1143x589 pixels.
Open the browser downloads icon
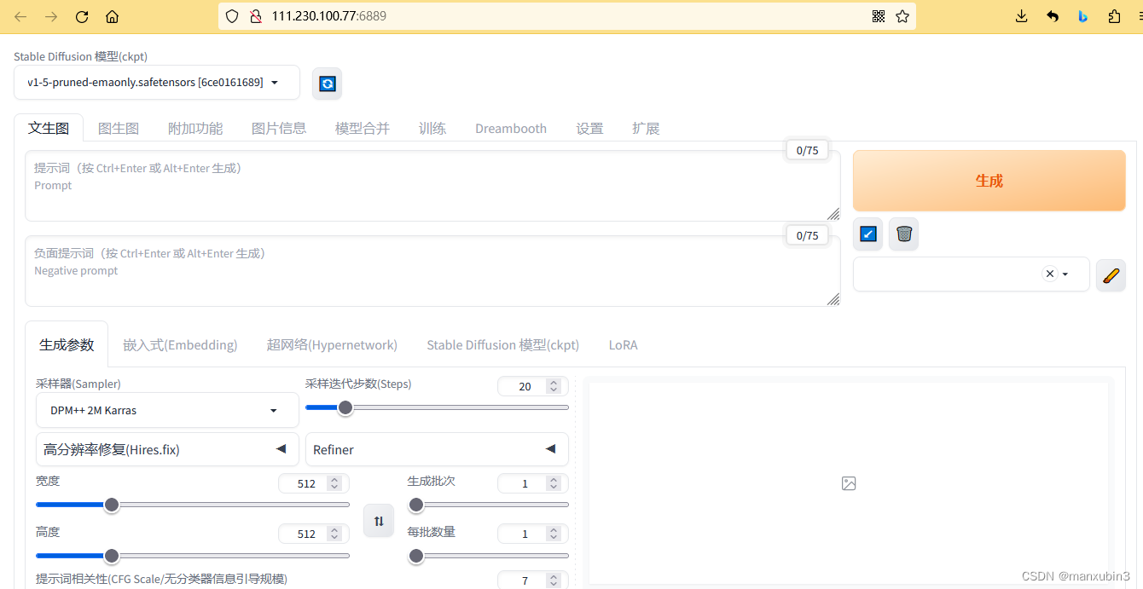point(1022,16)
